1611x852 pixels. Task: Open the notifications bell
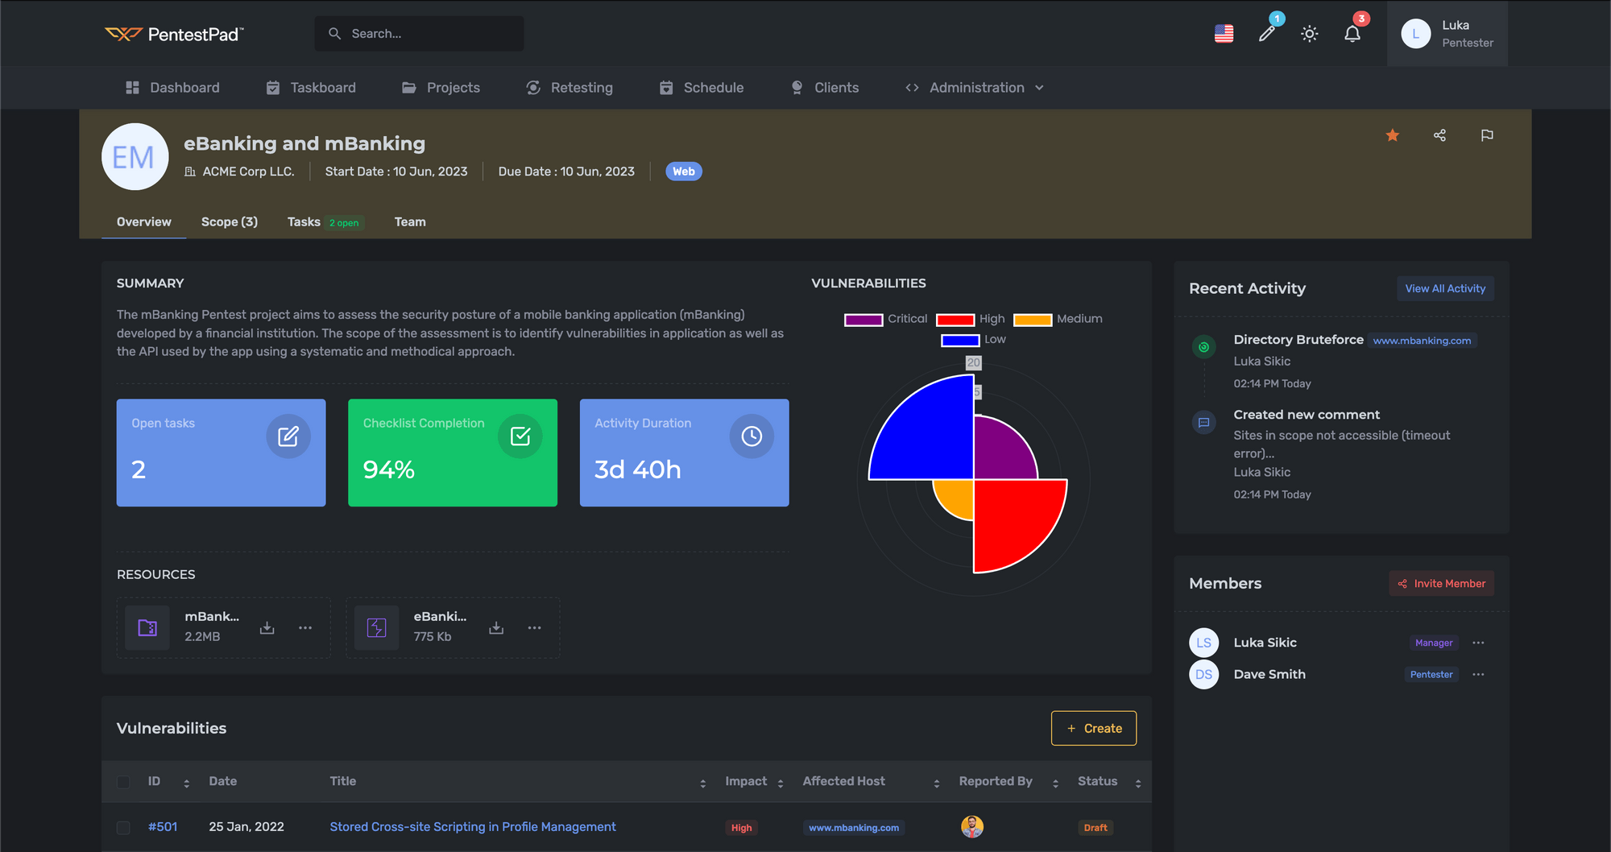pyautogui.click(x=1352, y=34)
